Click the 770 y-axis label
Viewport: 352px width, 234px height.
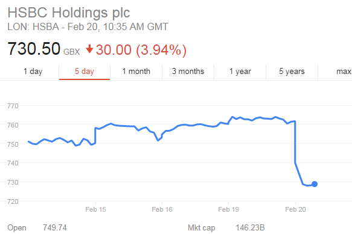tap(13, 106)
